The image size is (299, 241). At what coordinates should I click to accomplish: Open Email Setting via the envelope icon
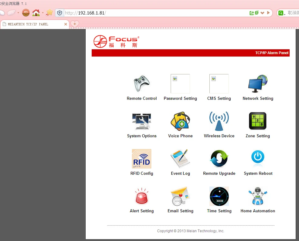click(180, 196)
